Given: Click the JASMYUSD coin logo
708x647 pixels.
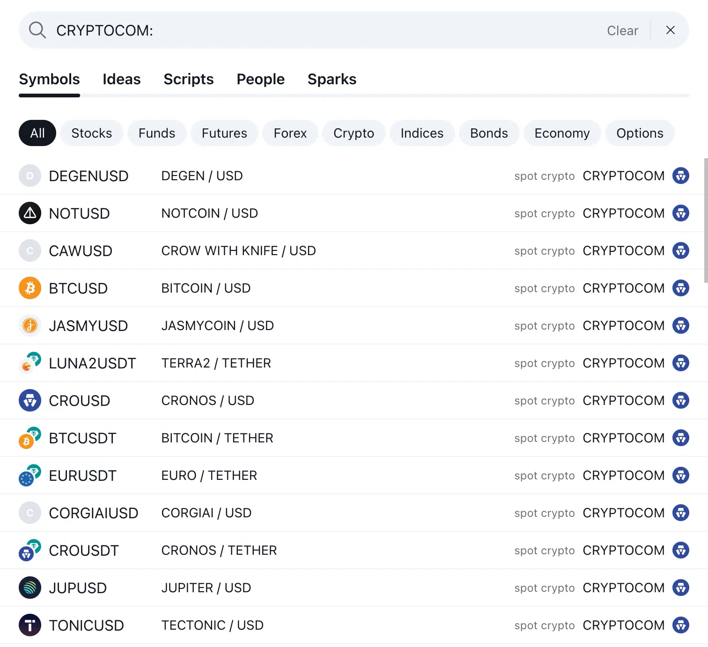Looking at the screenshot, I should coord(30,325).
